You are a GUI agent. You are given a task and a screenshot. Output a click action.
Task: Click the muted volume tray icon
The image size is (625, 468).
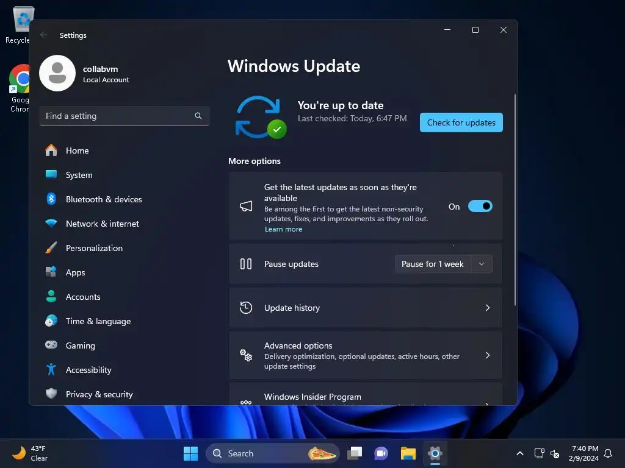tap(555, 453)
